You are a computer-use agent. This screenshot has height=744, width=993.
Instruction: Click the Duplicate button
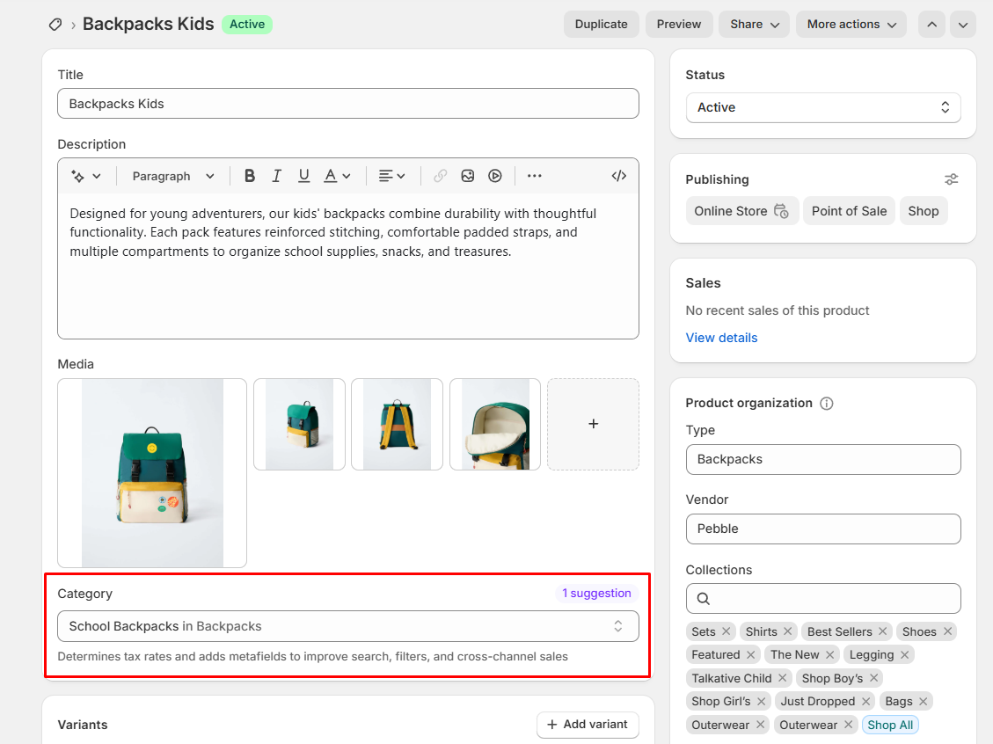pos(601,24)
